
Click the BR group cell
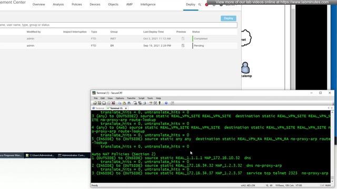[112, 46]
